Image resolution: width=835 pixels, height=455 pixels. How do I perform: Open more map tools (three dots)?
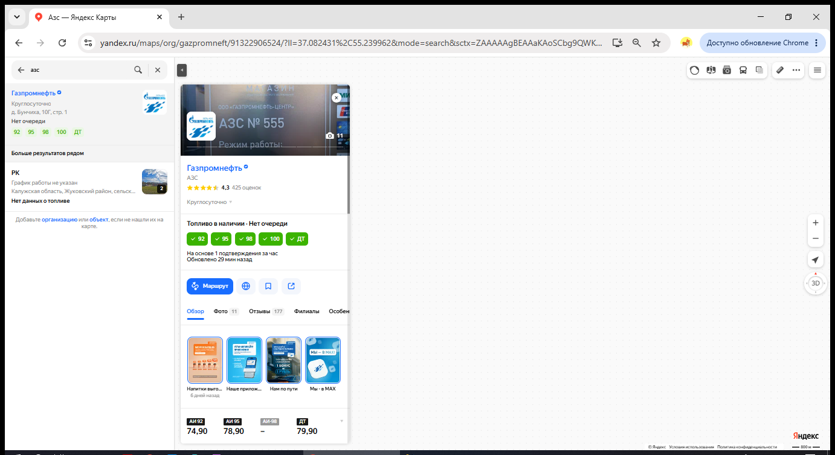(x=796, y=70)
